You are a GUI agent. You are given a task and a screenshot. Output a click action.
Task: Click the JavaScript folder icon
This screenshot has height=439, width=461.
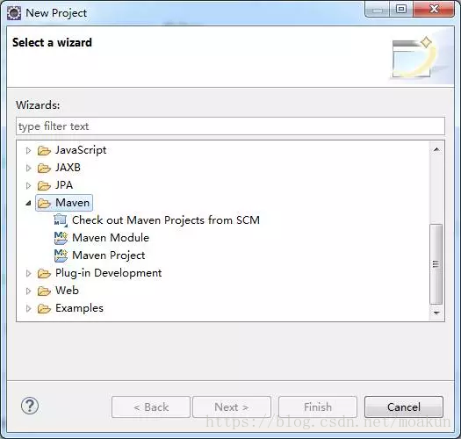pyautogui.click(x=44, y=150)
